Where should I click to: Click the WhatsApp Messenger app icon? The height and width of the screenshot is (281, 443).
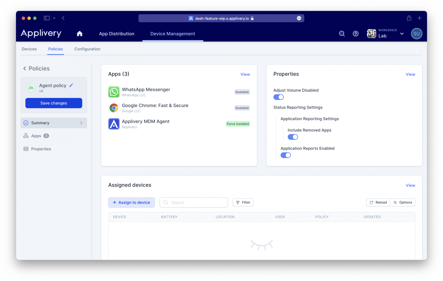(114, 92)
